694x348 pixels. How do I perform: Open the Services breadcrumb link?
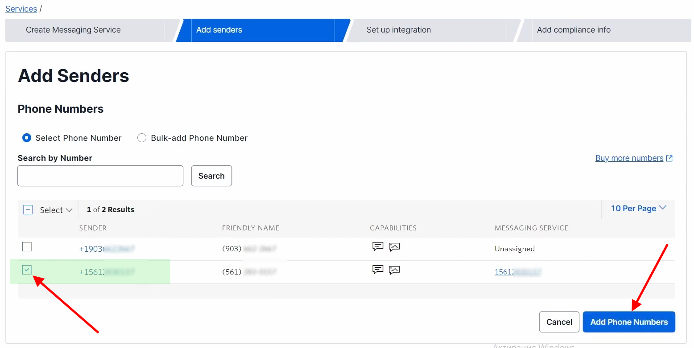[21, 8]
